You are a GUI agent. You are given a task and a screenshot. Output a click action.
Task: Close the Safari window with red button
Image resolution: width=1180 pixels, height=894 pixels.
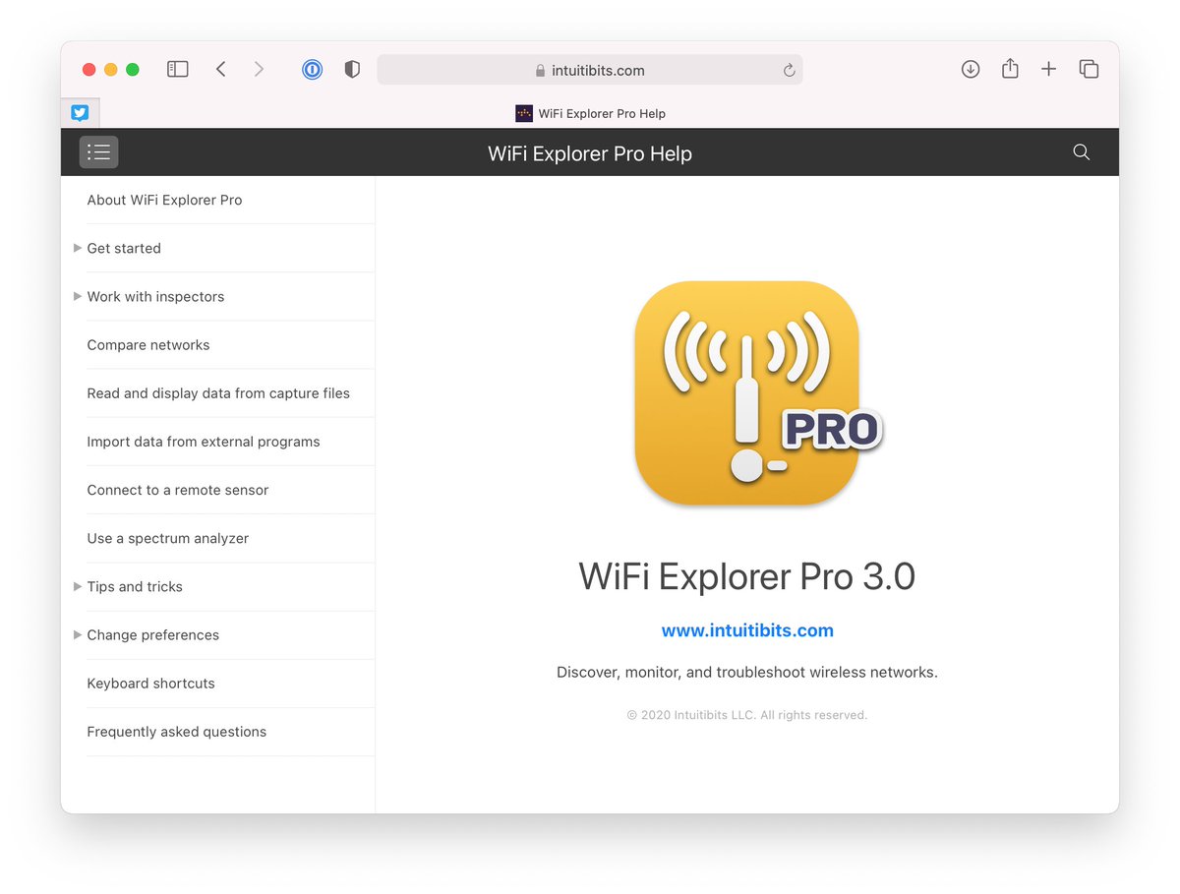point(88,69)
